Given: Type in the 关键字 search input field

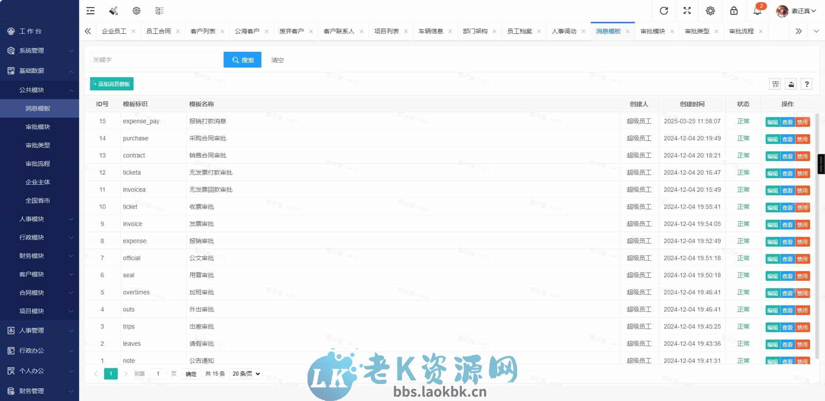Looking at the screenshot, I should [155, 60].
